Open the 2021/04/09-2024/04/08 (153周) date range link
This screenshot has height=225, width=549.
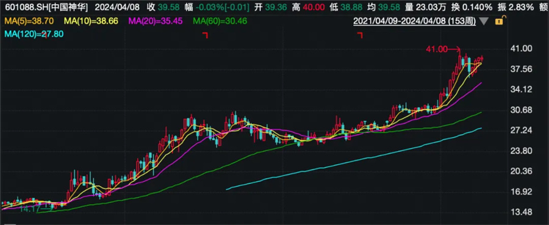click(414, 21)
